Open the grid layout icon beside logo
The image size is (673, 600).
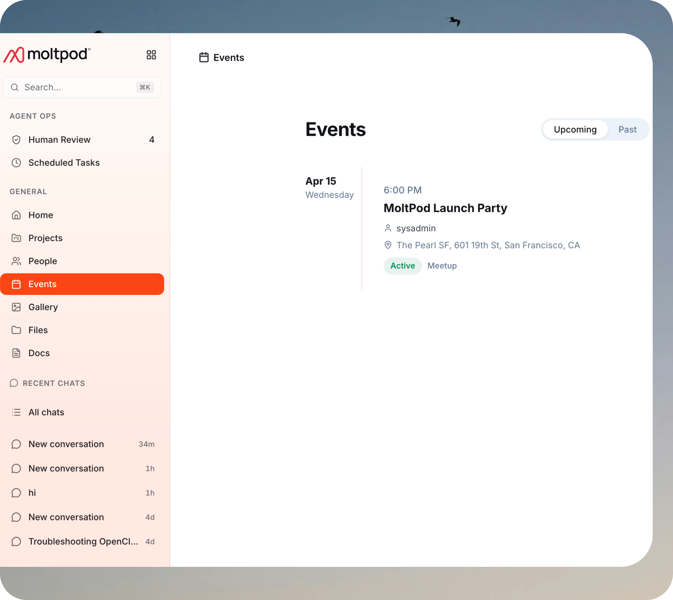[151, 55]
